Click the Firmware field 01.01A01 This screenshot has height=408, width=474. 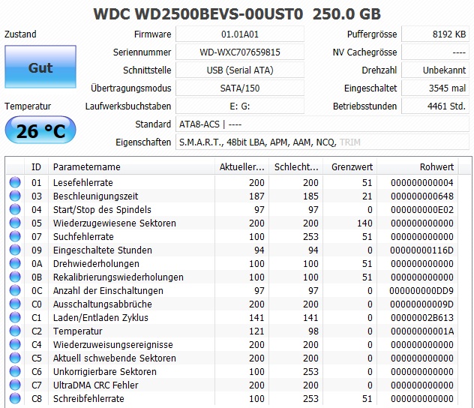coord(240,34)
